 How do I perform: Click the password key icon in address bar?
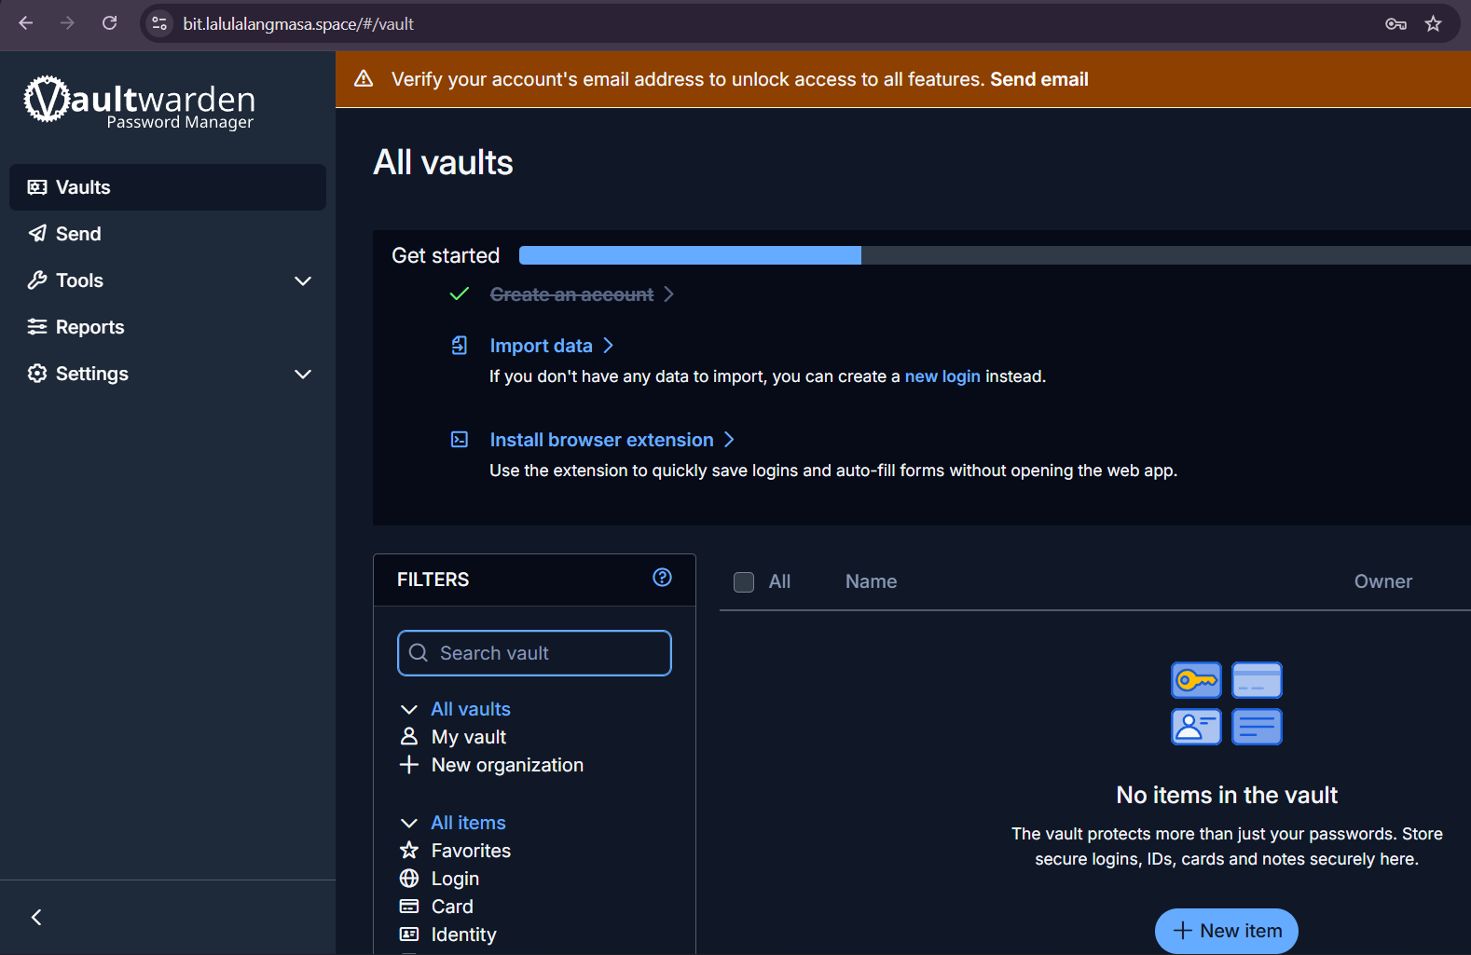point(1395,24)
